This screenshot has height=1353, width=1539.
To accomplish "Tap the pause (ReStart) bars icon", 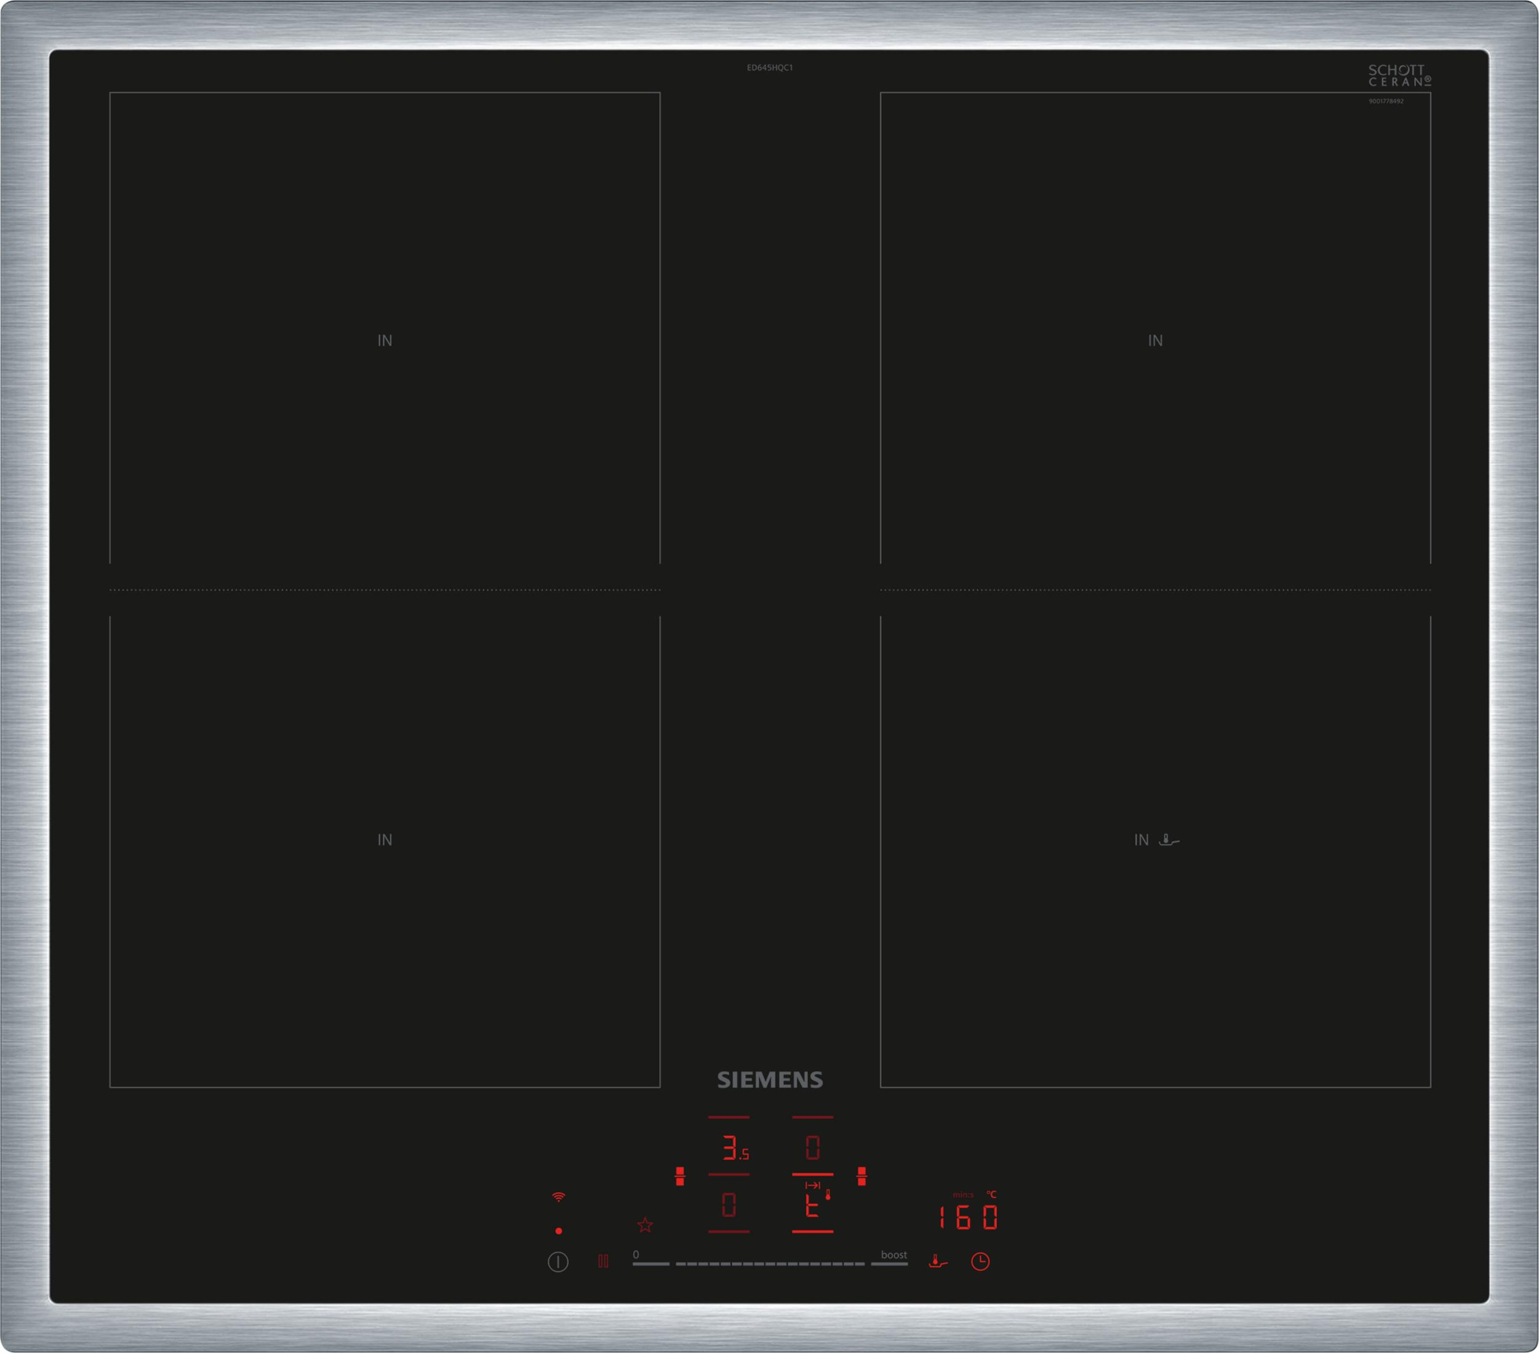I will (603, 1261).
